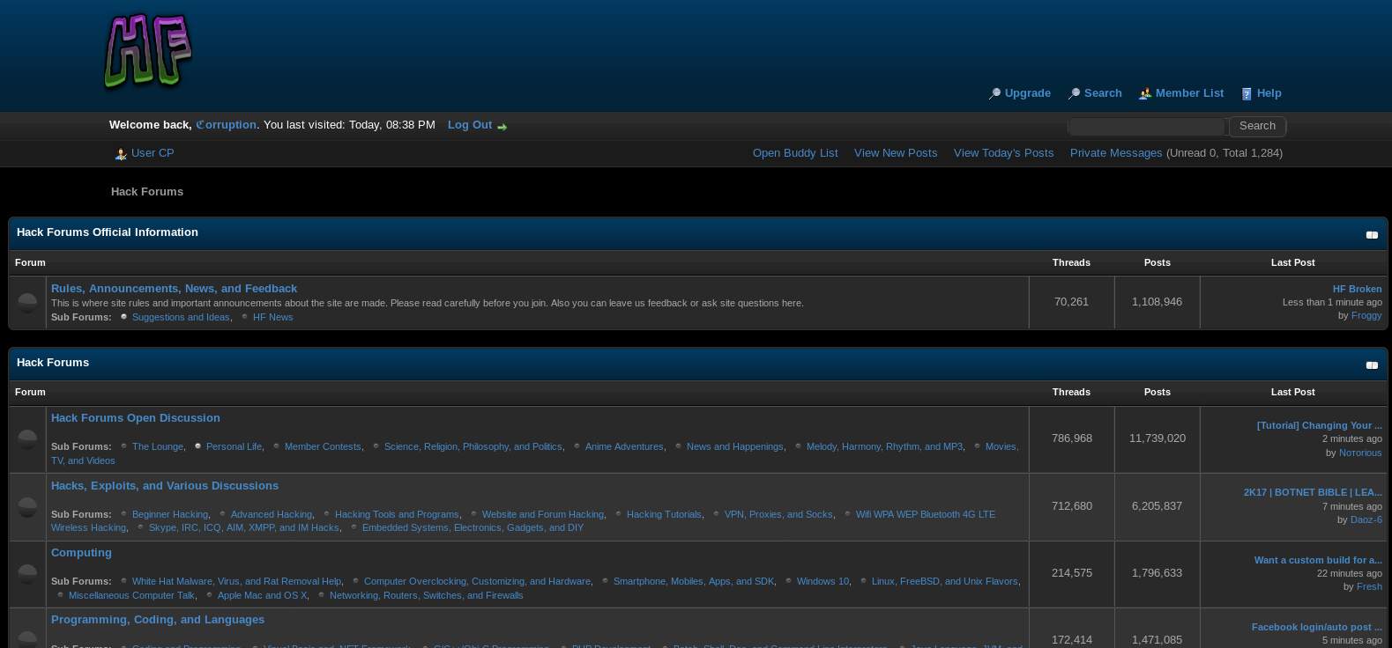Open Buddy List
This screenshot has height=648, width=1392.
pyautogui.click(x=795, y=153)
